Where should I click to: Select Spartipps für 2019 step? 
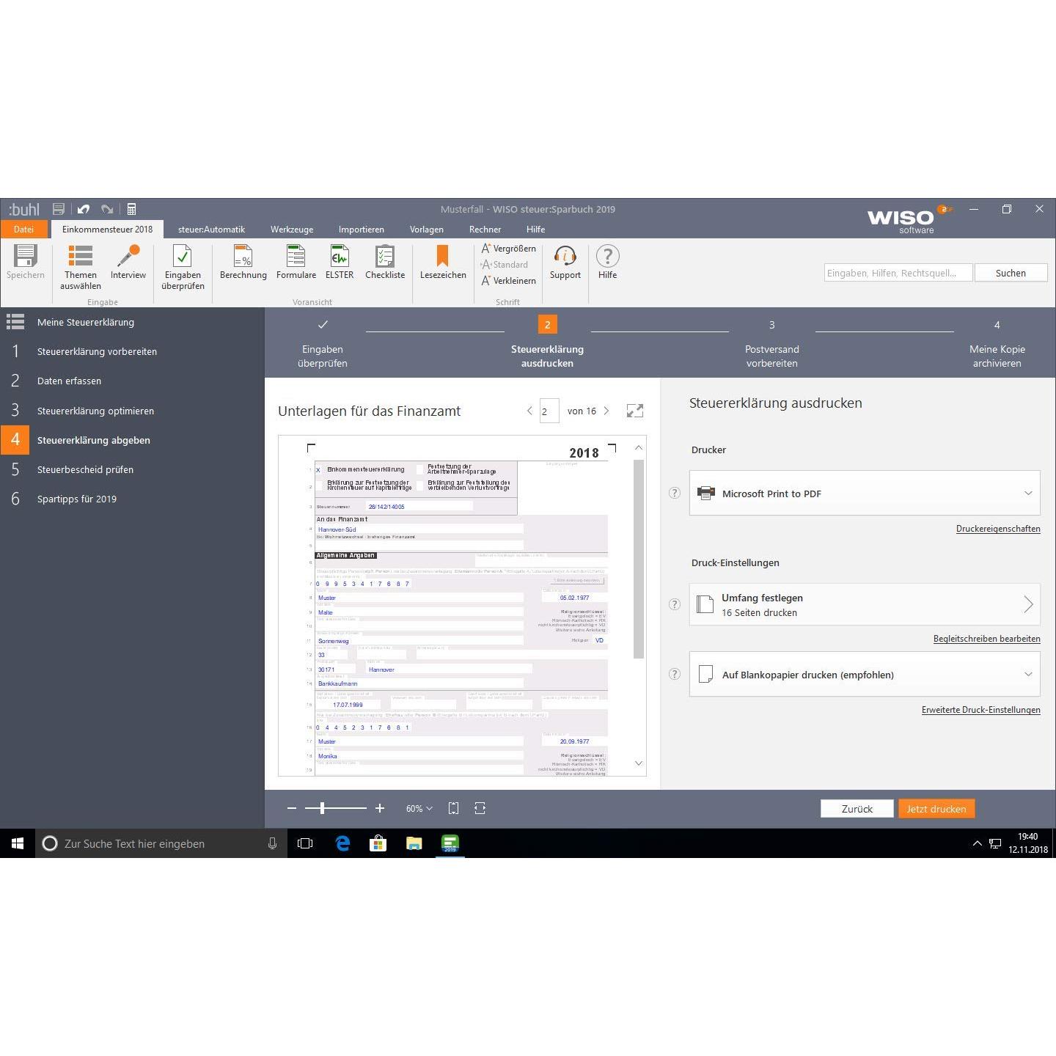coord(132,499)
